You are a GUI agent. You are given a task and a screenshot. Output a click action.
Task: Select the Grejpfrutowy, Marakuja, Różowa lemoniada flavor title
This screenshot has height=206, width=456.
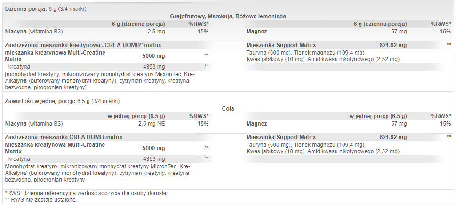(228, 16)
